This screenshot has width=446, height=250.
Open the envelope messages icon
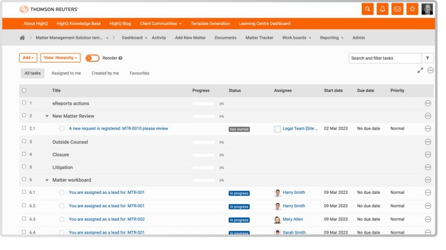398,9
